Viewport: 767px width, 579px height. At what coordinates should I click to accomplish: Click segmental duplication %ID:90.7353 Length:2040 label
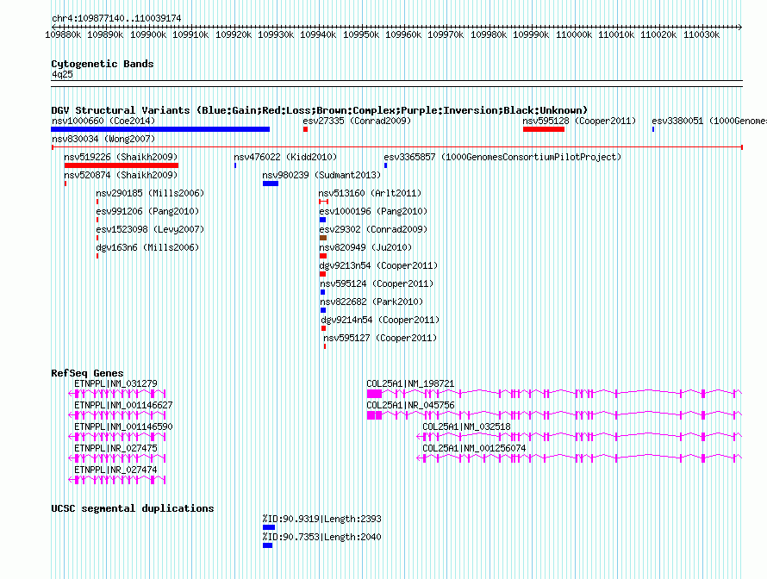(x=321, y=537)
